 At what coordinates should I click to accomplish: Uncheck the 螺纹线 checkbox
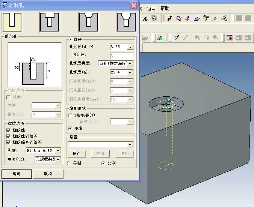pos(8,130)
